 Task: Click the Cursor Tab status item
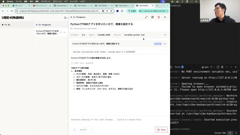[x=220, y=133]
